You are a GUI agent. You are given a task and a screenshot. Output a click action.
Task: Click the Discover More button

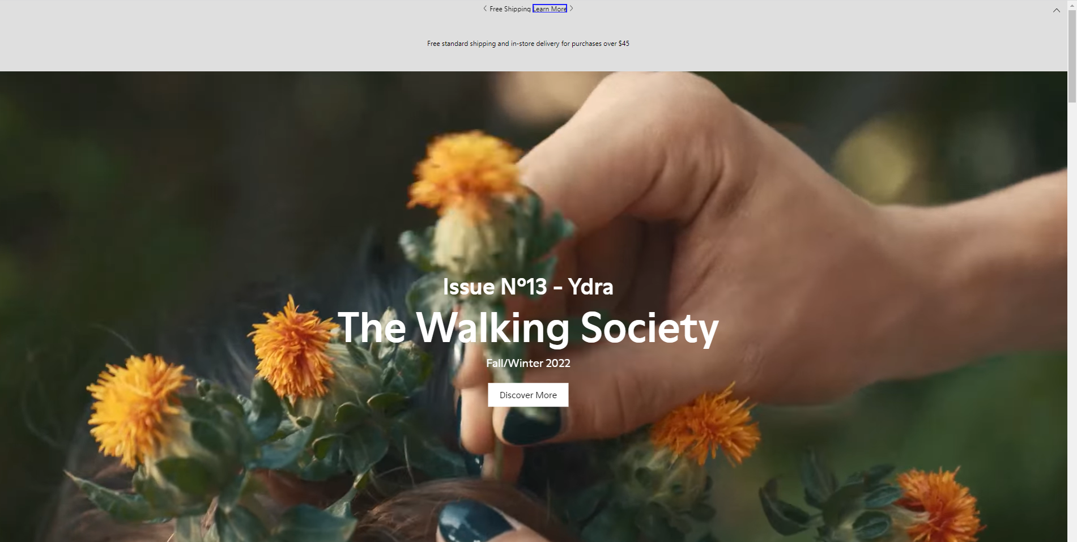click(x=528, y=395)
